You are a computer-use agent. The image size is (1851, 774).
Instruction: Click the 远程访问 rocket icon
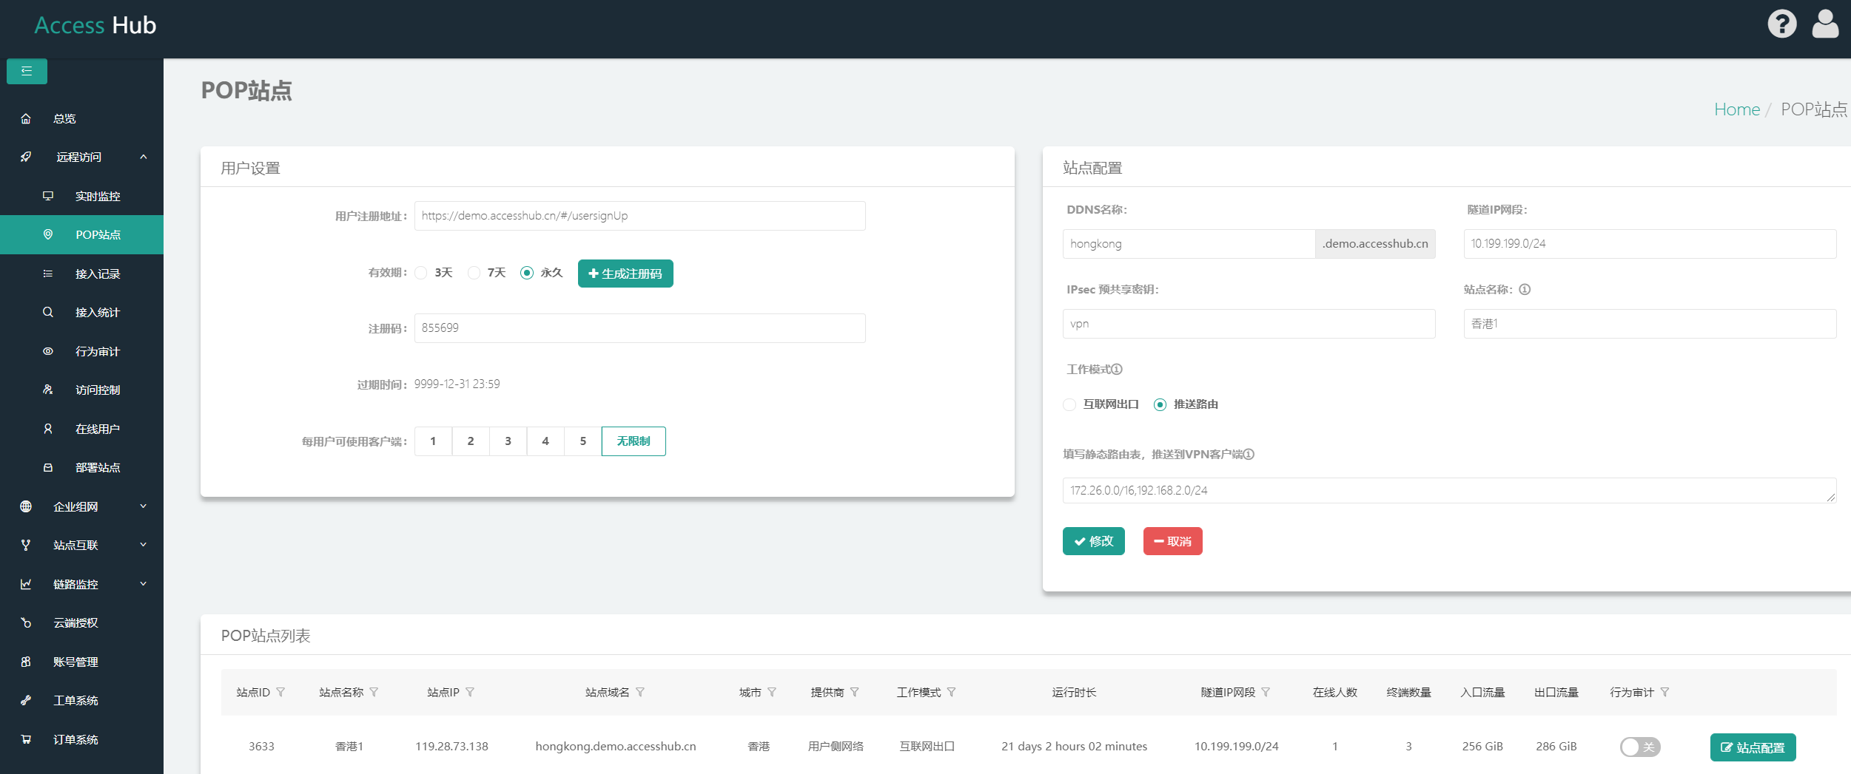click(x=26, y=157)
